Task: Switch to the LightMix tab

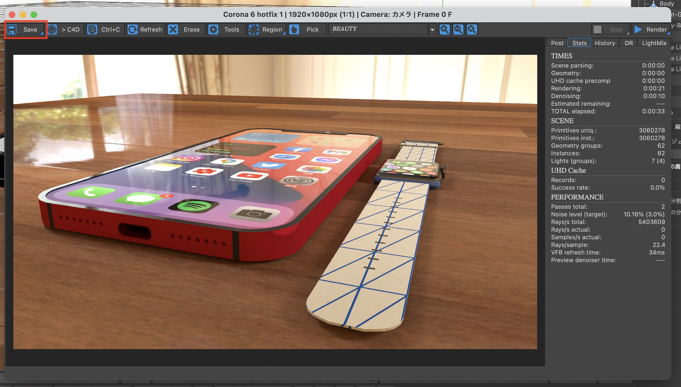Action: [x=654, y=43]
